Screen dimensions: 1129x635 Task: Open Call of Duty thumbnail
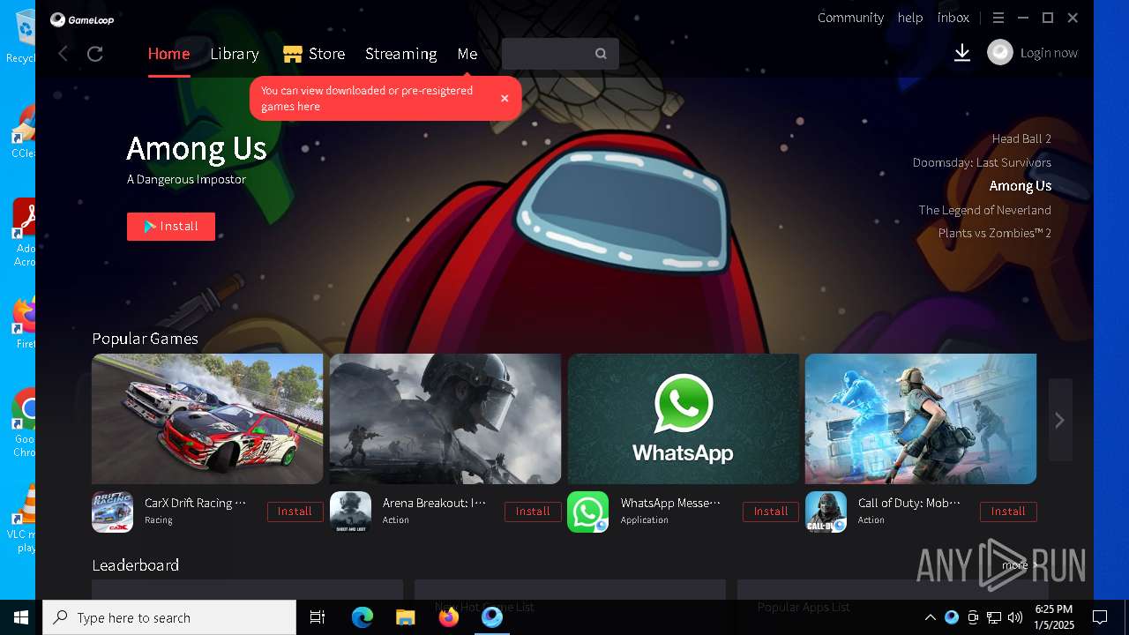pos(921,419)
